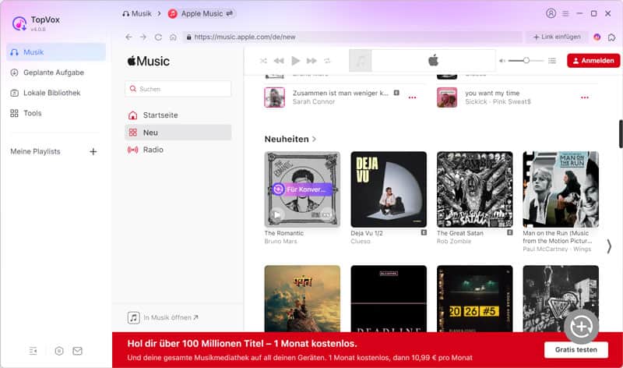
Task: Click the Gratis testen button
Action: [575, 349]
